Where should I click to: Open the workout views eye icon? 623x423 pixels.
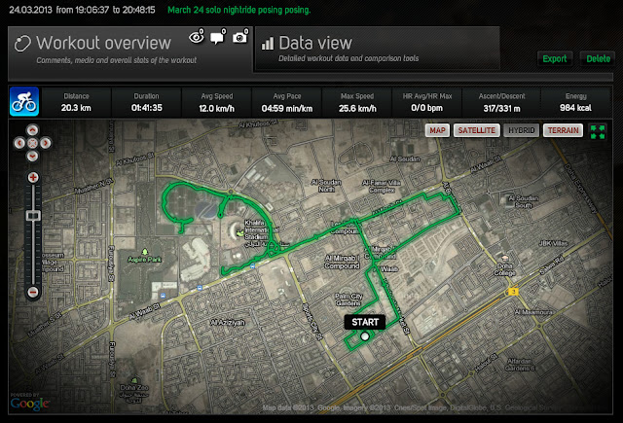pyautogui.click(x=197, y=37)
